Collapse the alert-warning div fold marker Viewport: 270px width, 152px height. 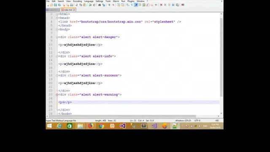point(57,95)
